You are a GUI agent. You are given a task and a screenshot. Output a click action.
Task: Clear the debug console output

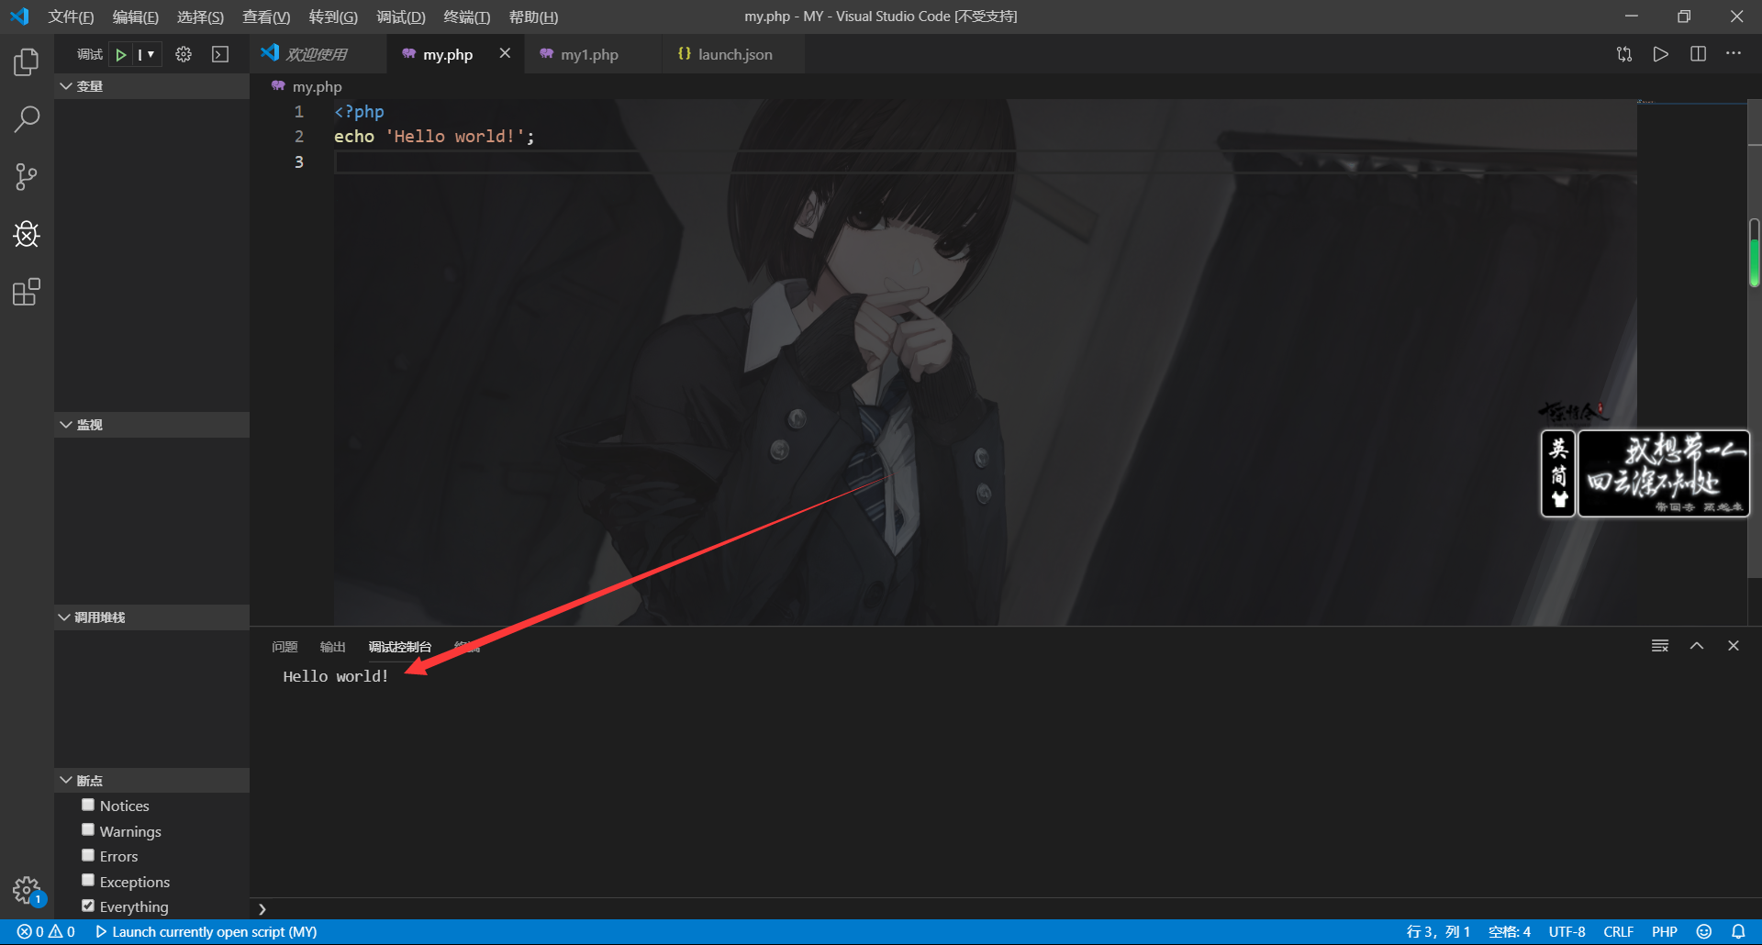click(1660, 646)
